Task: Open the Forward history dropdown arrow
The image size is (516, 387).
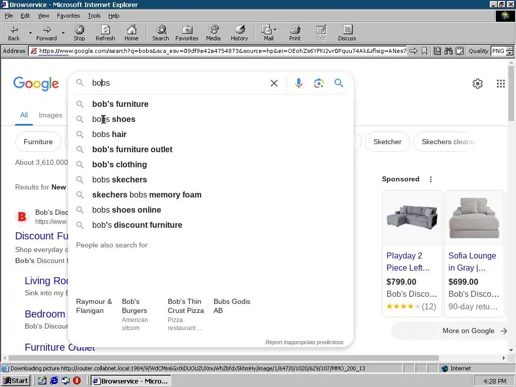Action: [x=63, y=33]
